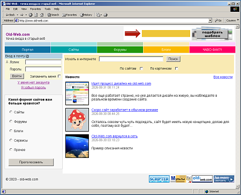The width and height of the screenshot is (241, 195).
Task: Refresh the page with the Refresh icon
Action: pyautogui.click(x=36, y=15)
